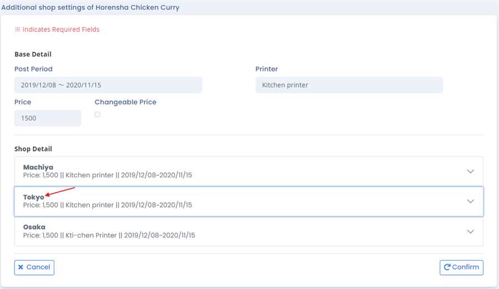Expand the Machiya shop chevron

470,171
